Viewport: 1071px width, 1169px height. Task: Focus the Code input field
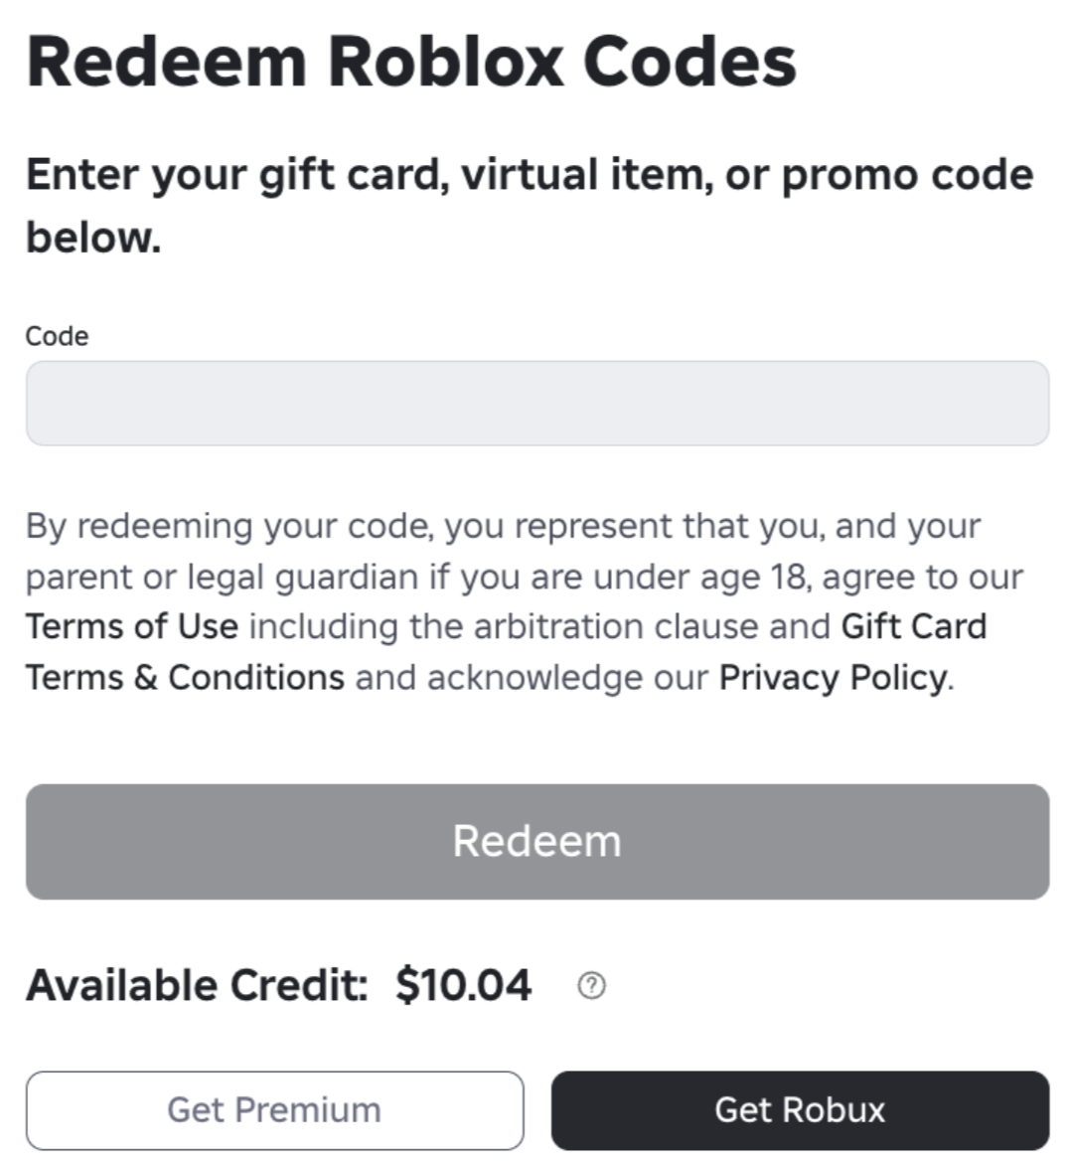(537, 404)
